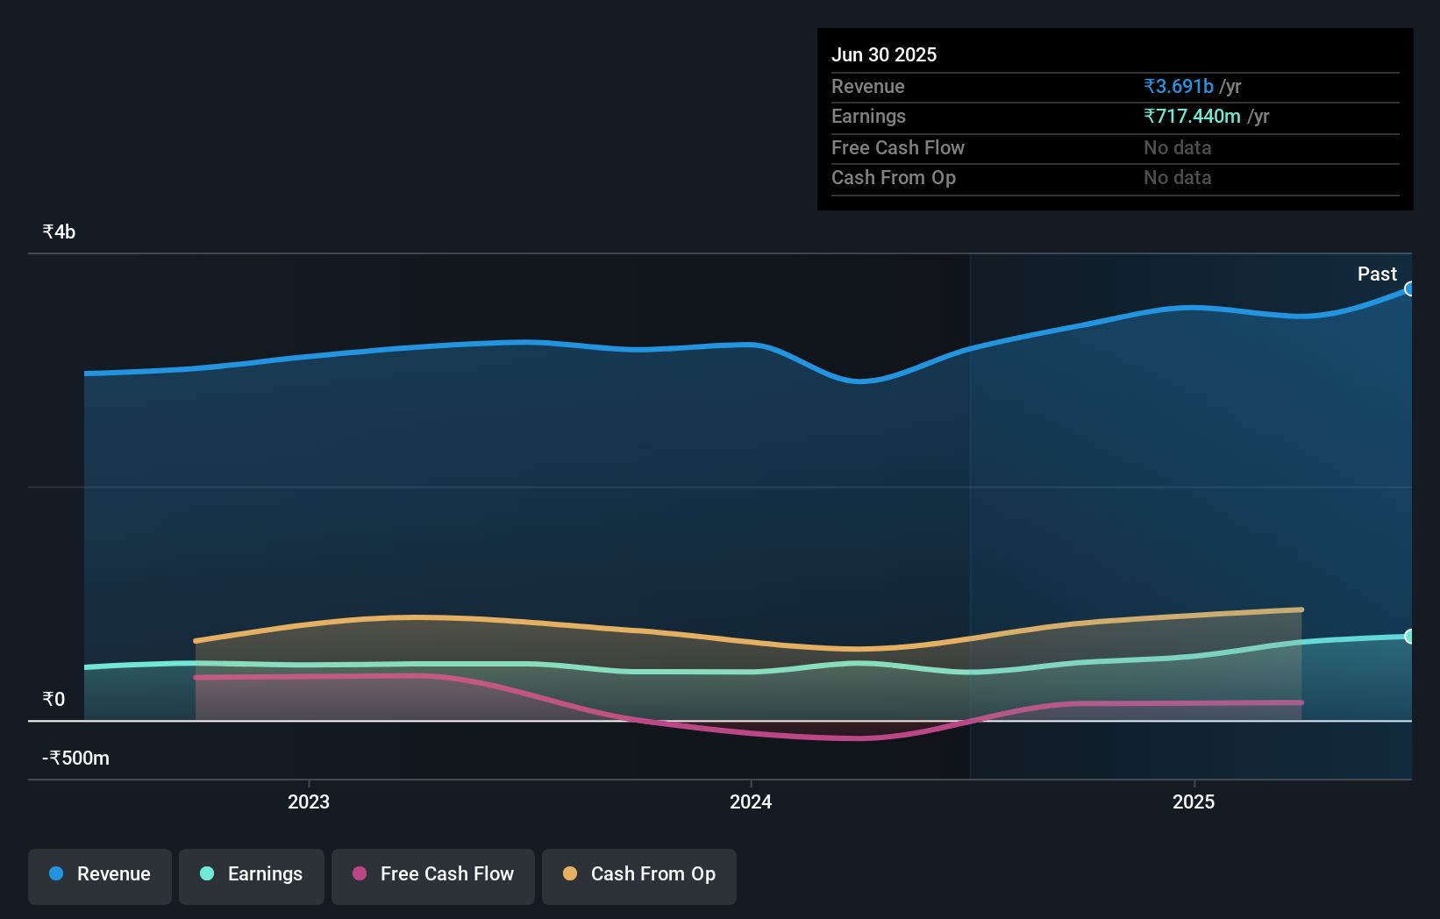Select the 2023 axis label
The width and height of the screenshot is (1440, 919).
pyautogui.click(x=309, y=801)
